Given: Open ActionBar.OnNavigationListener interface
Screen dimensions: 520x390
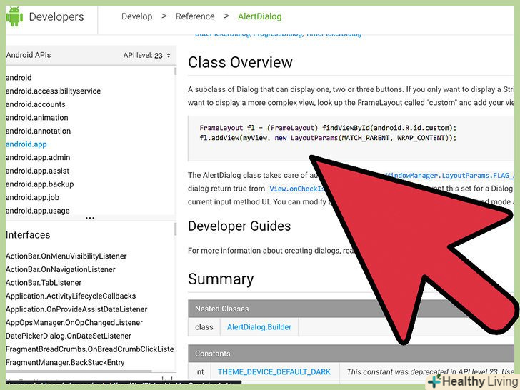Looking at the screenshot, I should [60, 269].
